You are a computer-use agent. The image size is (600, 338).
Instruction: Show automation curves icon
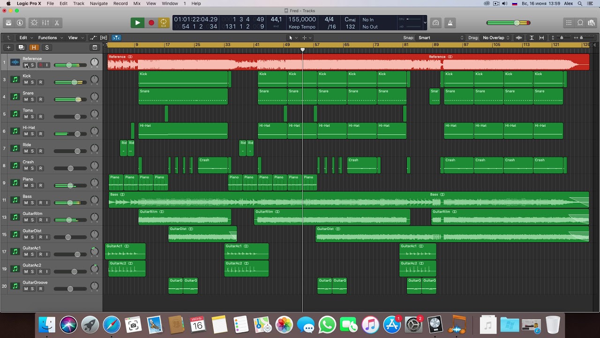tap(93, 38)
